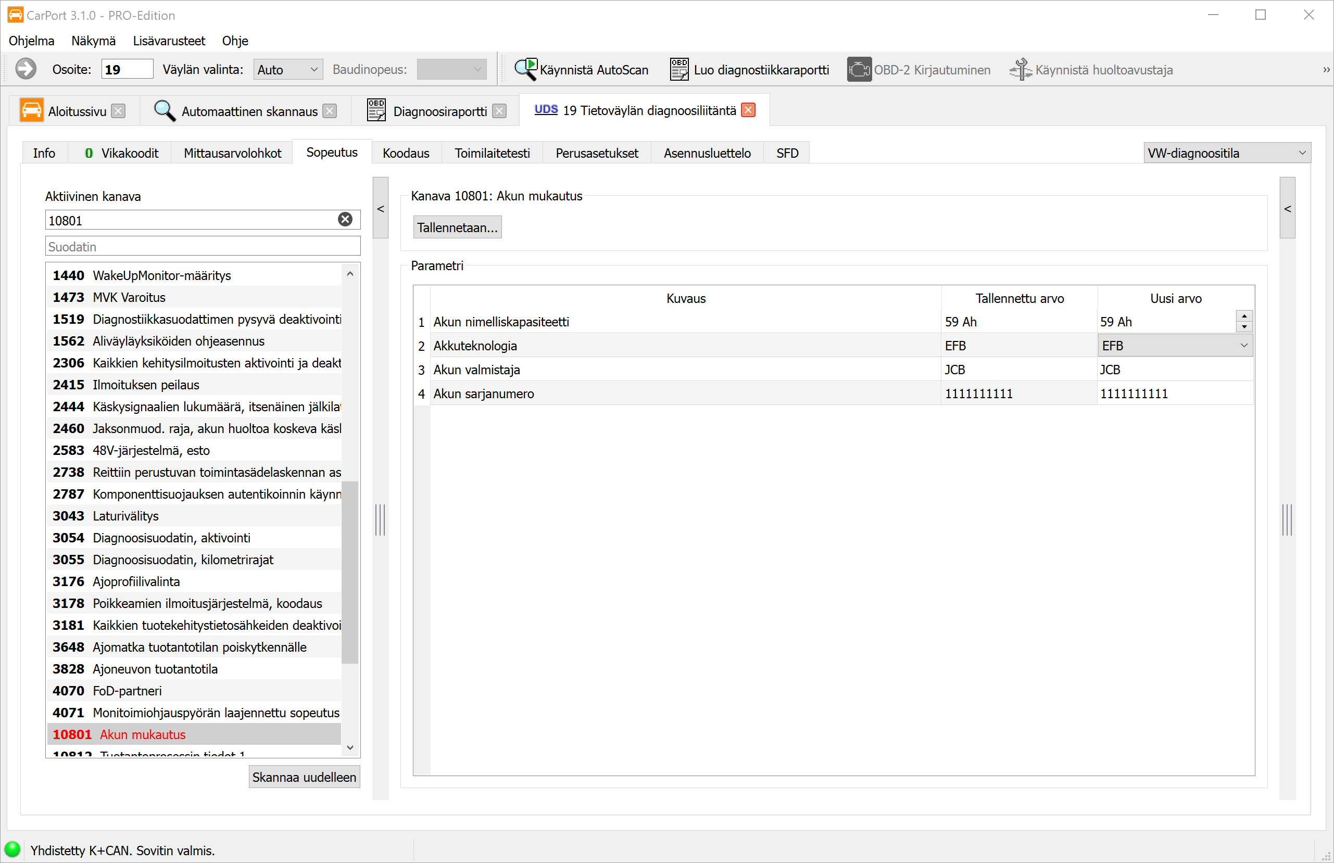
Task: Click the green-arrow connect icon next to Osoite
Action: pyautogui.click(x=26, y=70)
